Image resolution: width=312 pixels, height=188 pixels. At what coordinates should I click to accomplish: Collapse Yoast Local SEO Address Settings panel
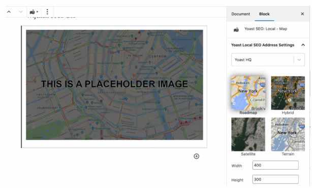pyautogui.click(x=303, y=45)
